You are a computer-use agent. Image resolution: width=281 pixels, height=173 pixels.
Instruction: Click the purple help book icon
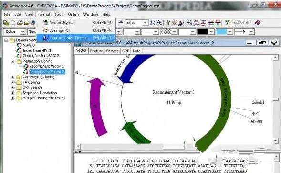[x=258, y=22]
